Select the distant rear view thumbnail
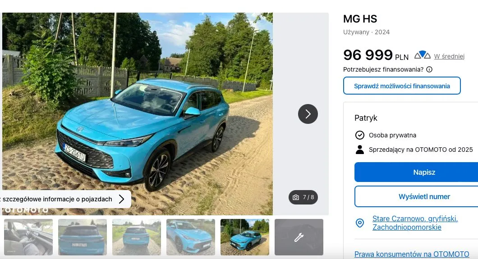Screen dimensions: 478x259 (137, 237)
